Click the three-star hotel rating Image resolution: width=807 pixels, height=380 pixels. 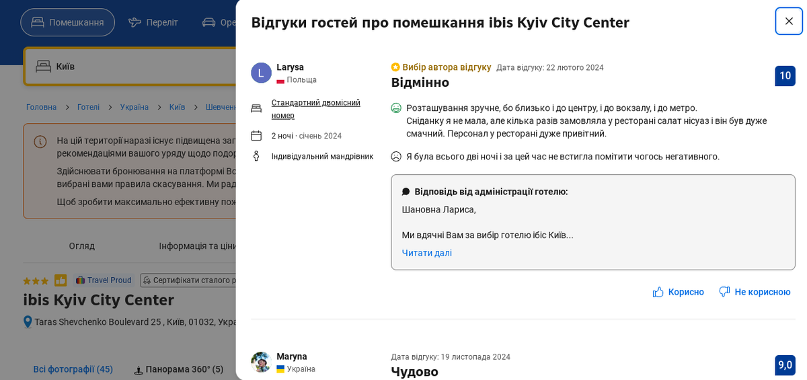click(36, 281)
